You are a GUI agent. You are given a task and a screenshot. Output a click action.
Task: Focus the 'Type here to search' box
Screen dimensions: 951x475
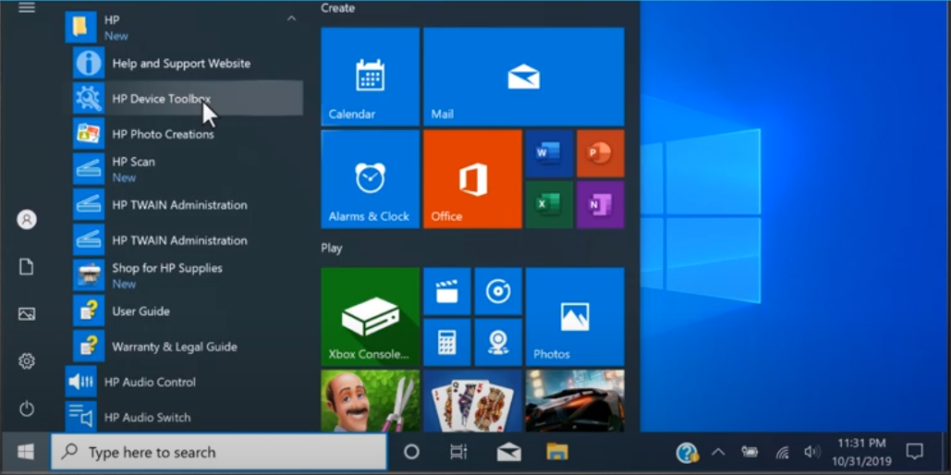218,452
